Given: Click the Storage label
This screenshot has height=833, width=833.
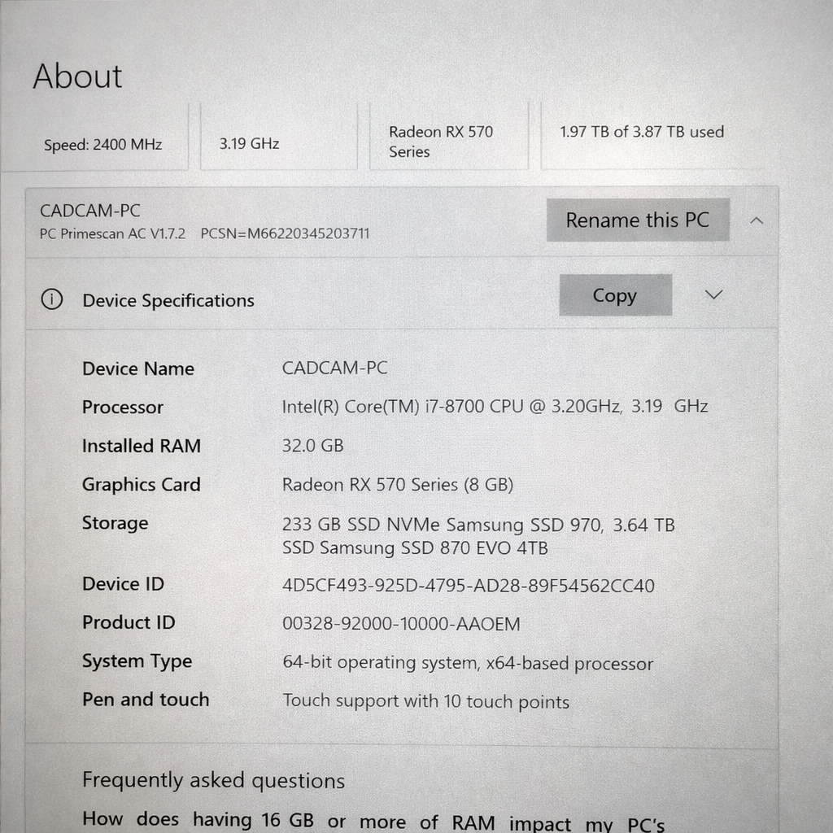Looking at the screenshot, I should point(116,523).
